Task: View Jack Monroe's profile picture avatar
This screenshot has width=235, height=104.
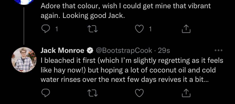Action: [x=24, y=60]
